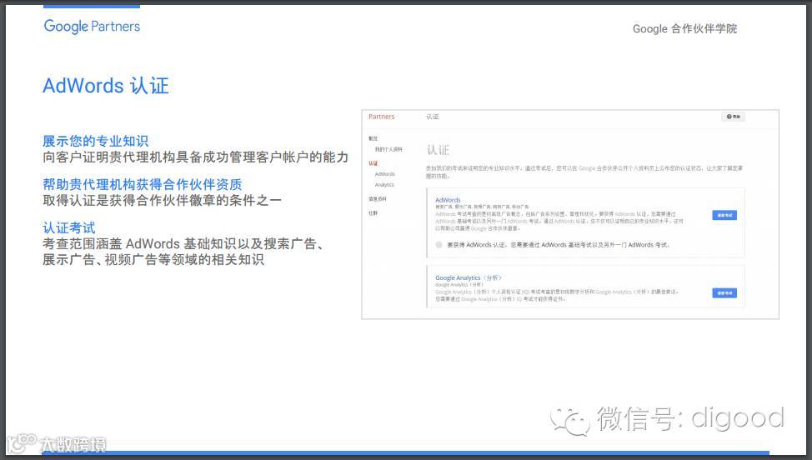Click the blue exam button in AdWords card

point(724,215)
